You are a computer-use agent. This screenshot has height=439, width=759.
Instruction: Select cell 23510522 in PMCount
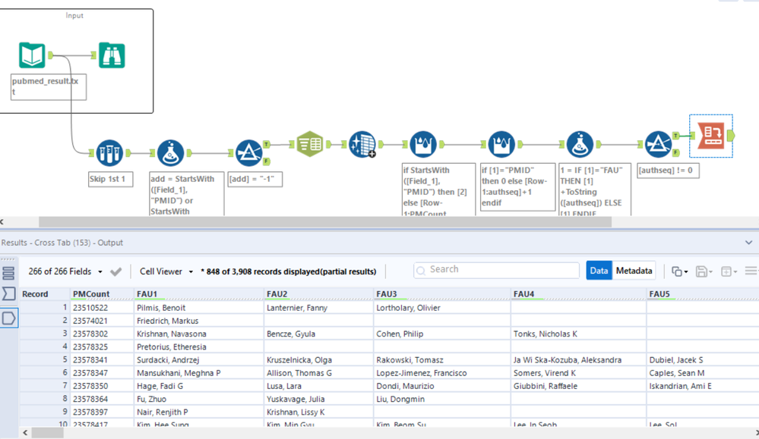[x=102, y=308]
